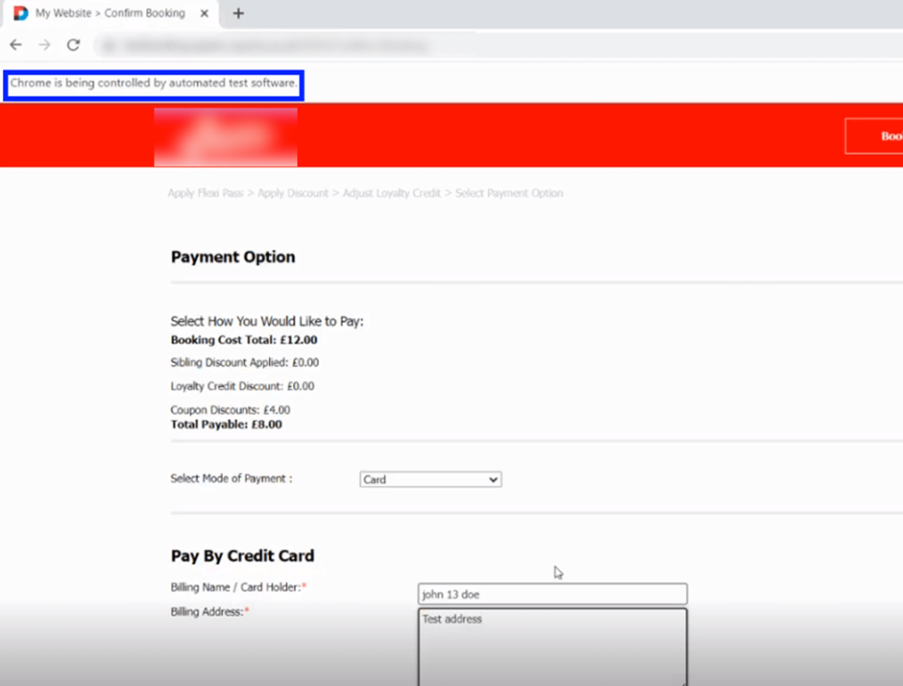The width and height of the screenshot is (903, 686).
Task: Select the My Website > Confirm Booking tab
Action: point(110,13)
